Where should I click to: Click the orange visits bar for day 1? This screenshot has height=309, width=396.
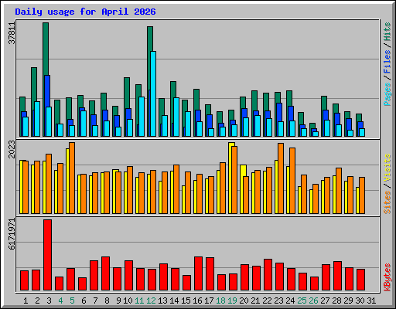tap(26, 187)
